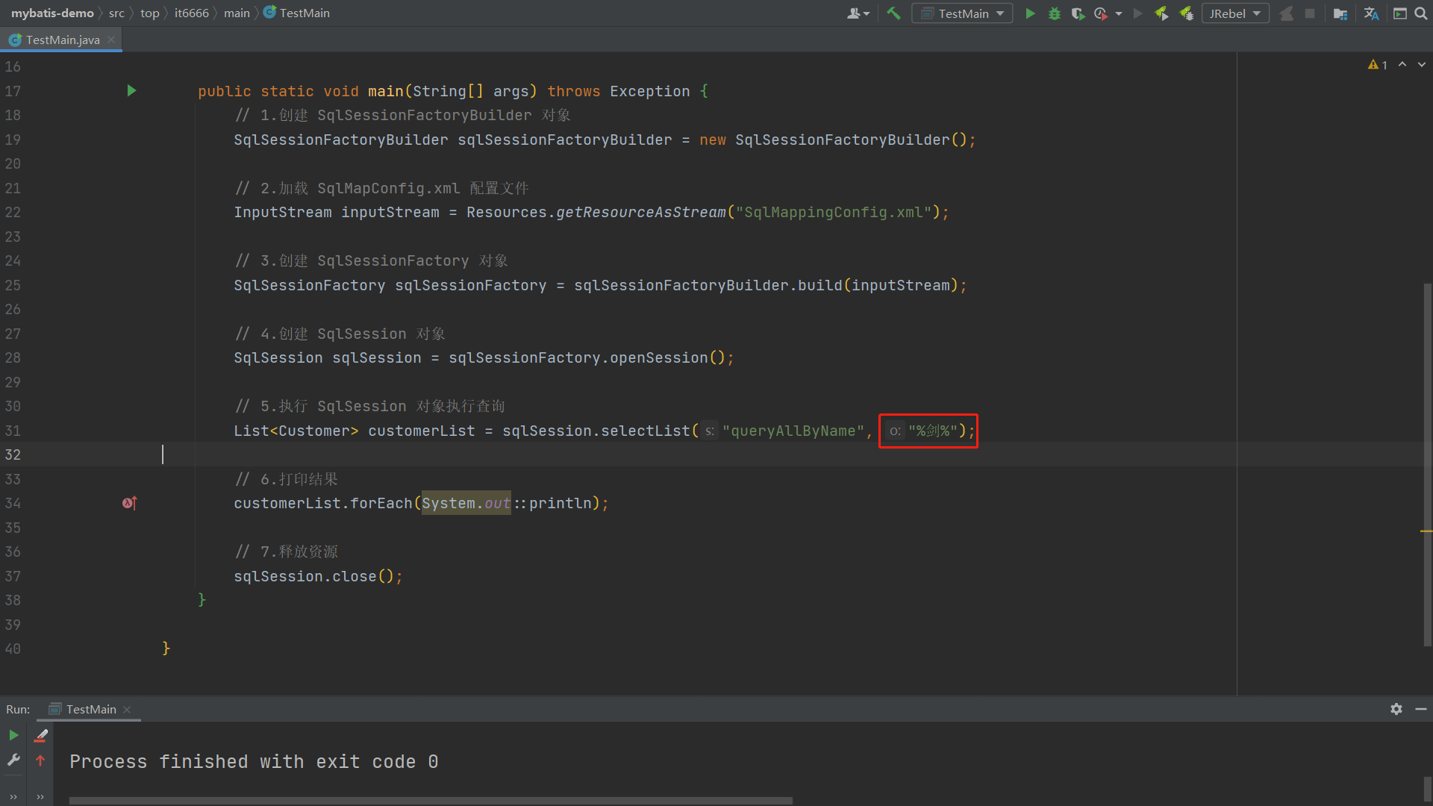Click the red up arrow in Run panel
The height and width of the screenshot is (806, 1433).
point(40,760)
